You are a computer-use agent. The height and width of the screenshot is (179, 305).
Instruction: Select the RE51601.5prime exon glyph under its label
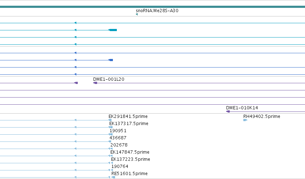pos(113,177)
